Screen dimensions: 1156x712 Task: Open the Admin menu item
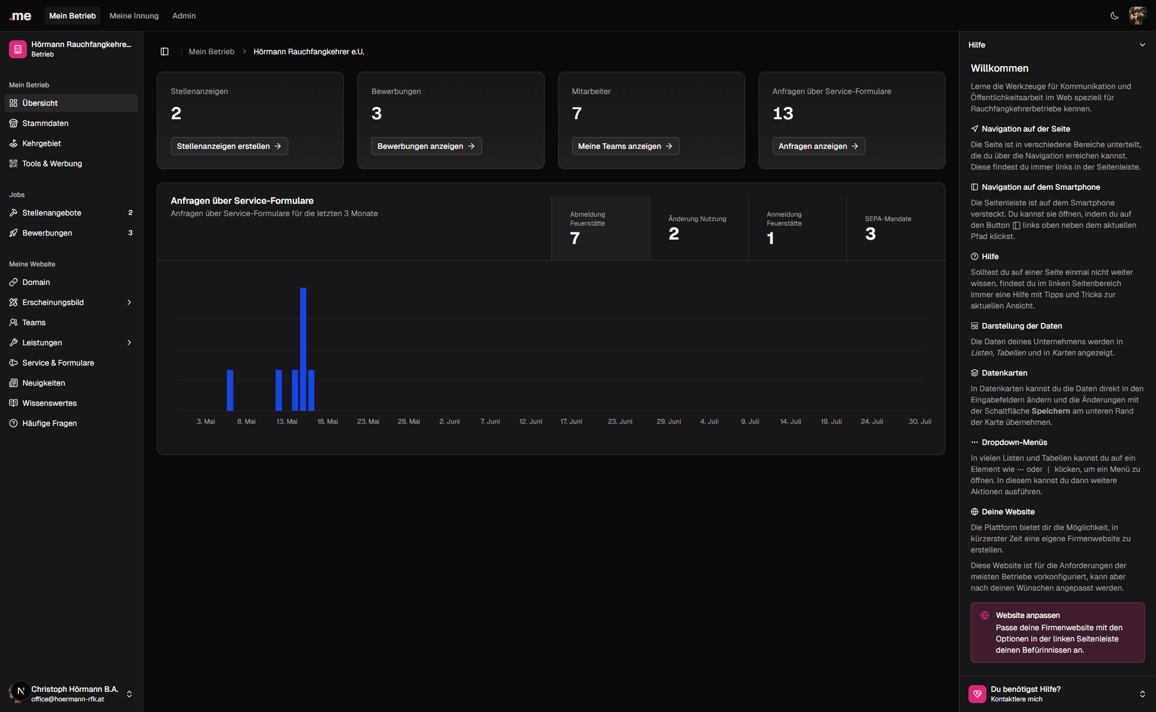pos(184,16)
